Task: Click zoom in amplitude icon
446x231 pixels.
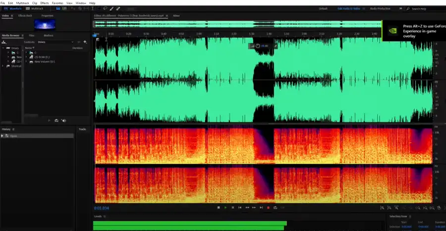Action: [x=382, y=208]
